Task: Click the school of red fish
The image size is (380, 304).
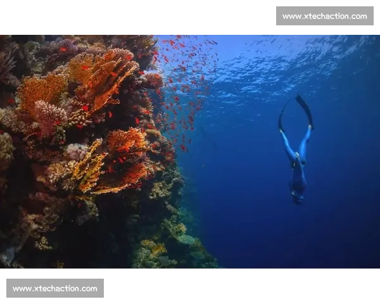Action: (x=184, y=76)
